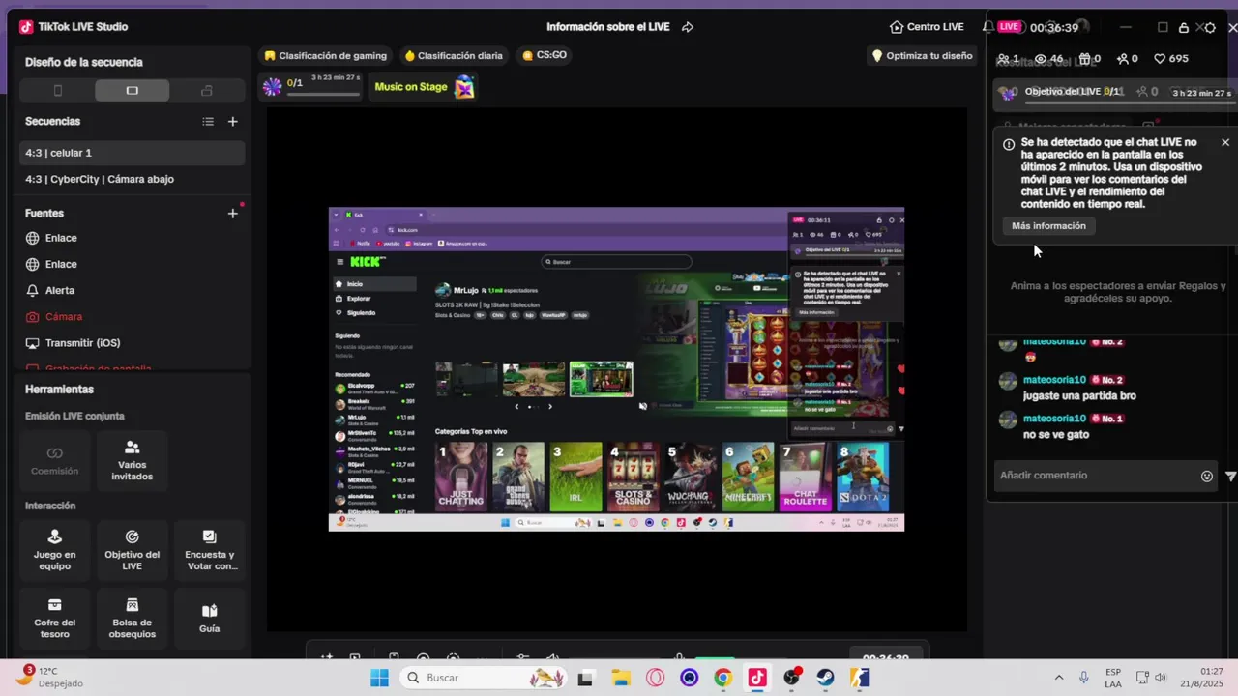Click the Alerta bell icon
Screen dimensions: 1238x696
(33, 290)
